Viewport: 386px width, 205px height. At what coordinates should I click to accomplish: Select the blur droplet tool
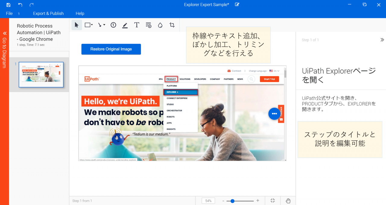(x=160, y=25)
